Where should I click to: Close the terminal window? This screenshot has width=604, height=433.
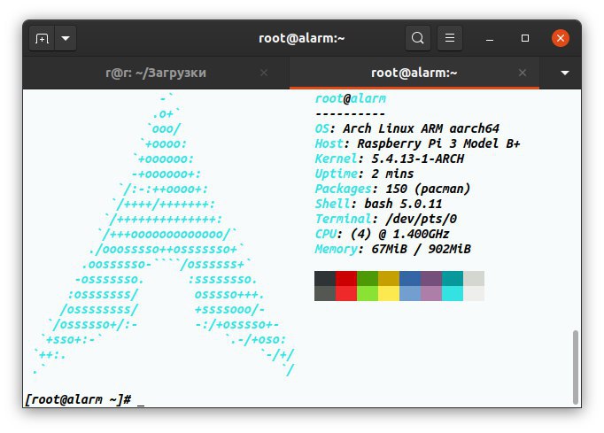click(560, 38)
